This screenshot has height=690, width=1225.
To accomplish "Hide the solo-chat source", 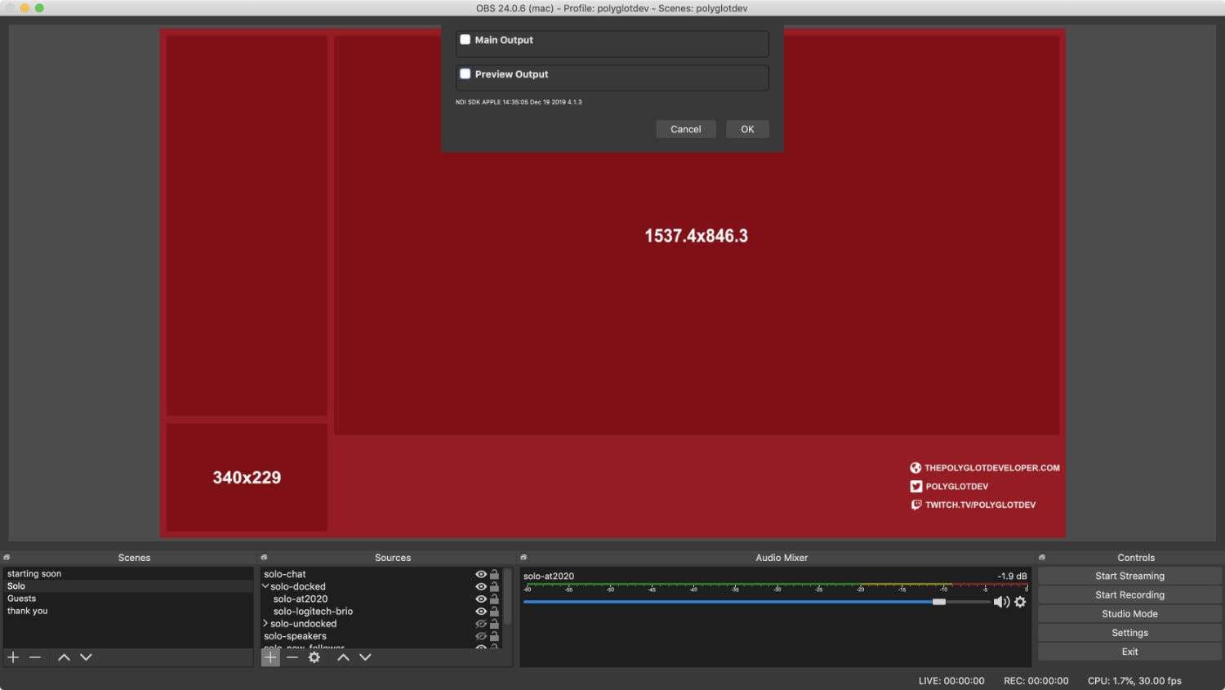I will pyautogui.click(x=481, y=574).
